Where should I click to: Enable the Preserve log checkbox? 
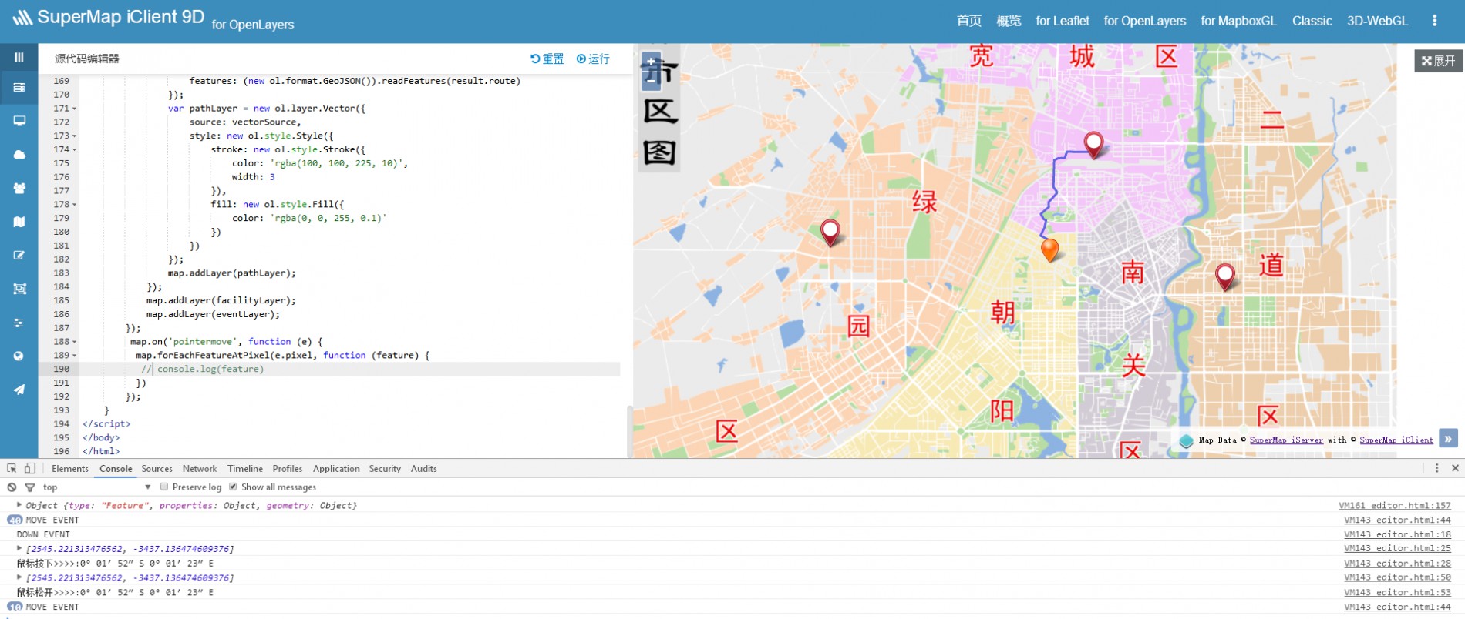point(164,487)
